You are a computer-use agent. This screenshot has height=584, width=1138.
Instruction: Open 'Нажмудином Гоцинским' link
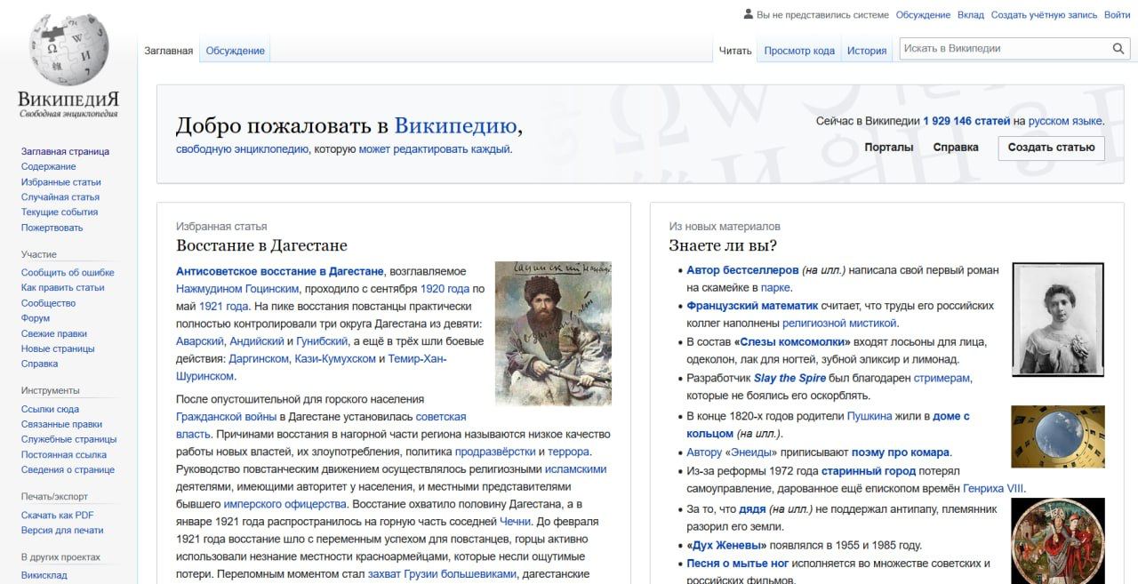[238, 289]
